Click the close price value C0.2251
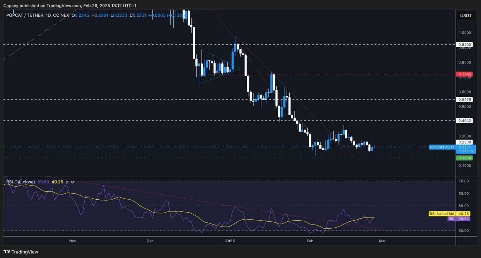 pyautogui.click(x=138, y=15)
